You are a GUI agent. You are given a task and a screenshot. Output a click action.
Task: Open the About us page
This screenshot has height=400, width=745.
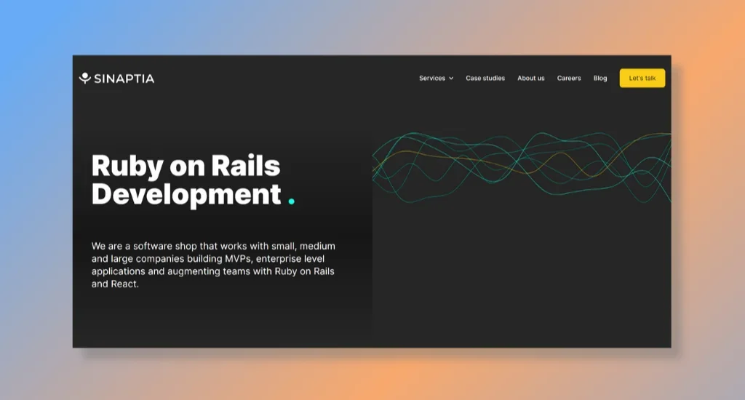(530, 78)
